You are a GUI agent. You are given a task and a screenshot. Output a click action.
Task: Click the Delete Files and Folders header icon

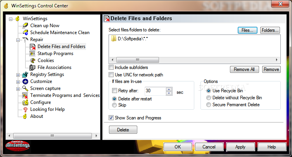point(107,19)
